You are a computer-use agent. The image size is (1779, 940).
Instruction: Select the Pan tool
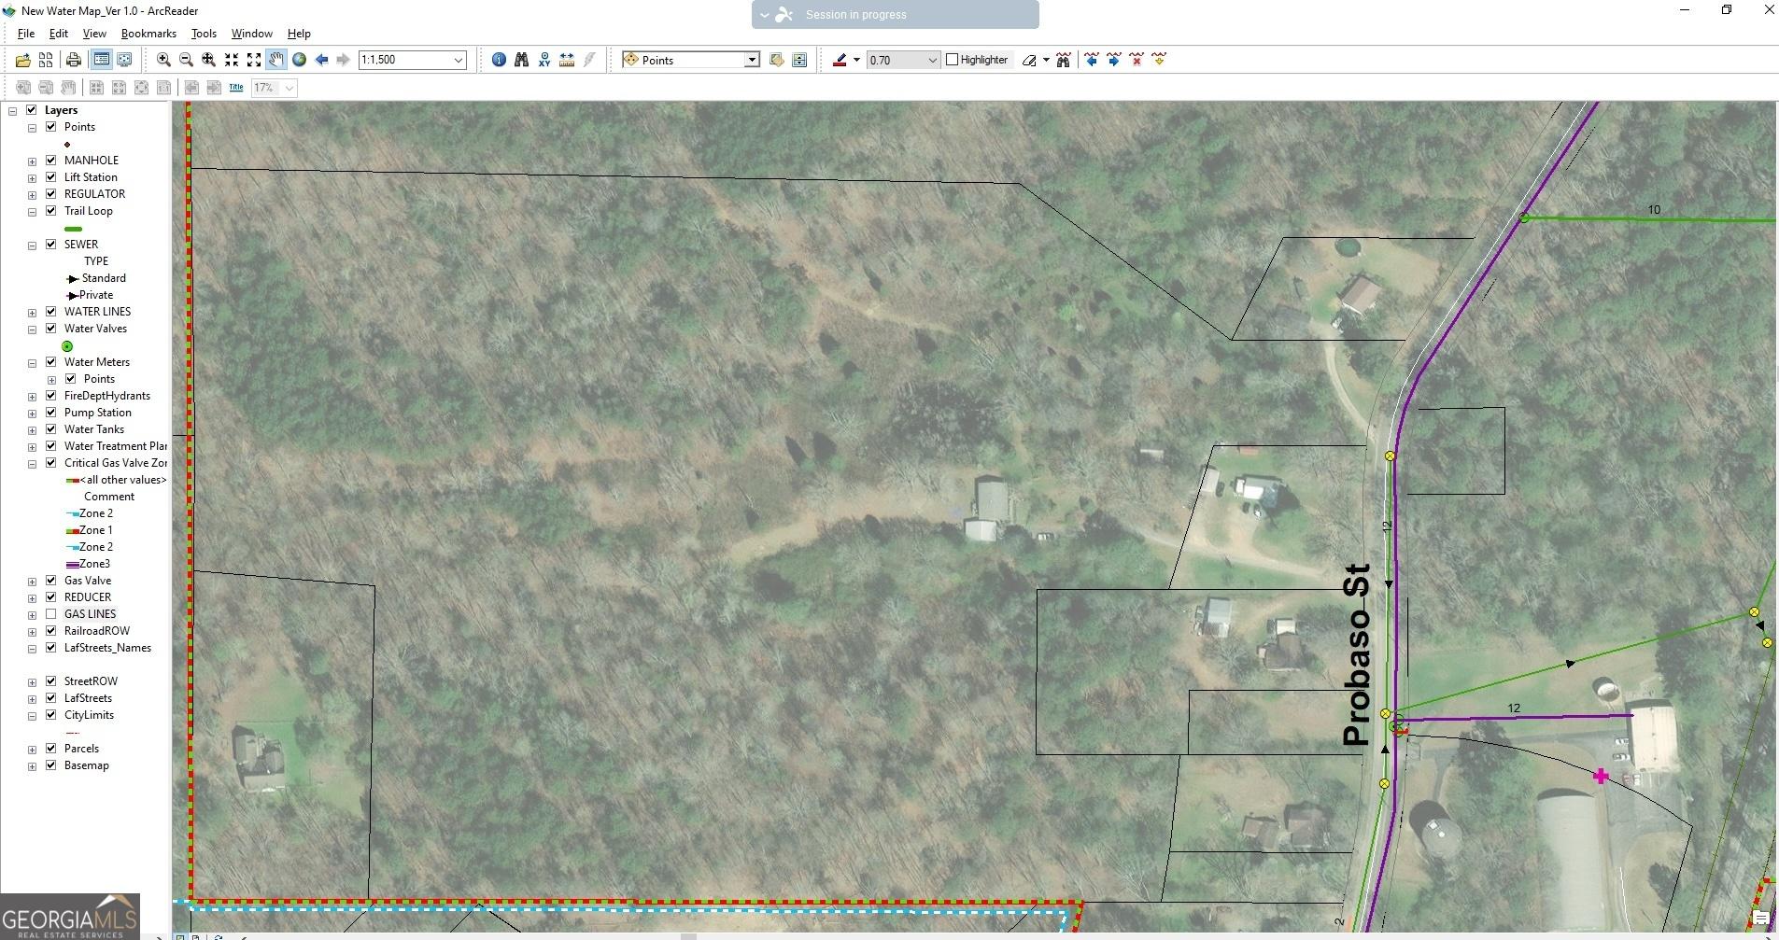(x=276, y=60)
